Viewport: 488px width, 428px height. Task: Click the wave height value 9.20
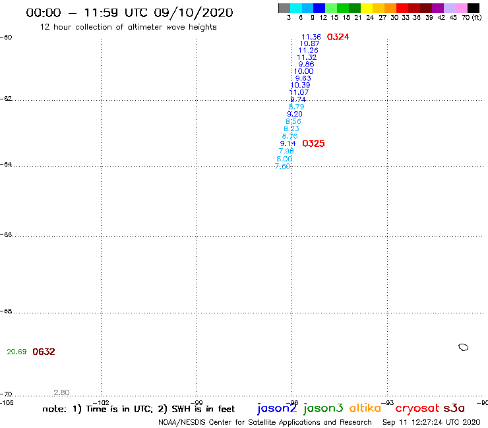point(294,114)
